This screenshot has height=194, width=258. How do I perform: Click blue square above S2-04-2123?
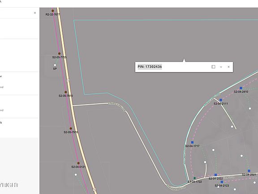pos(222,182)
